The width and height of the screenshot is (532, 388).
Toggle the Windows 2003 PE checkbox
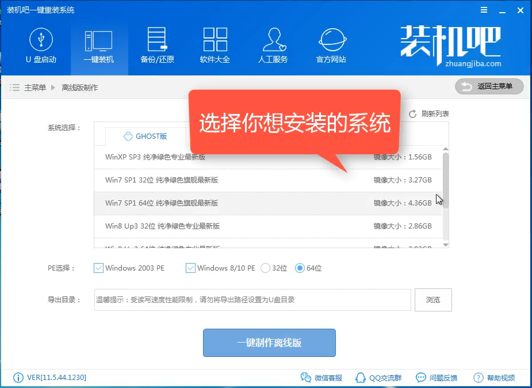[x=99, y=268]
